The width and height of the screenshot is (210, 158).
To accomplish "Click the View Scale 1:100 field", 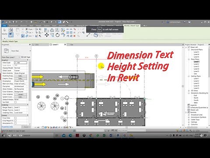I will coord(21,63).
